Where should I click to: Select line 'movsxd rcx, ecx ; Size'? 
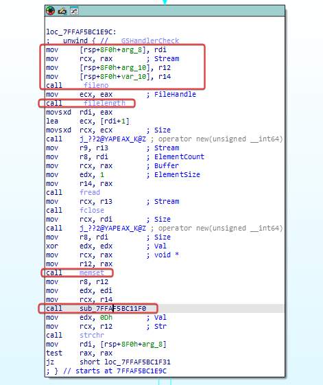coord(108,130)
